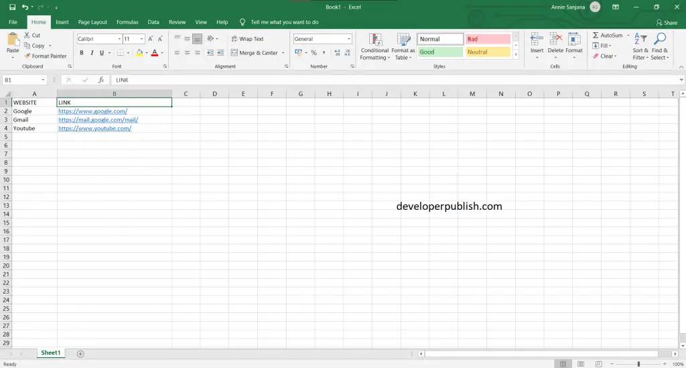Open Sort & Filter menu
The height and width of the screenshot is (368, 686).
[640, 47]
